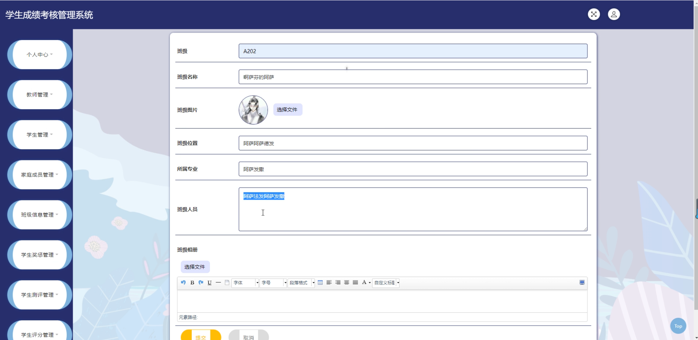This screenshot has width=698, height=340.
Task: Click 选择文件 button under 班级相册
Action: pyautogui.click(x=195, y=267)
